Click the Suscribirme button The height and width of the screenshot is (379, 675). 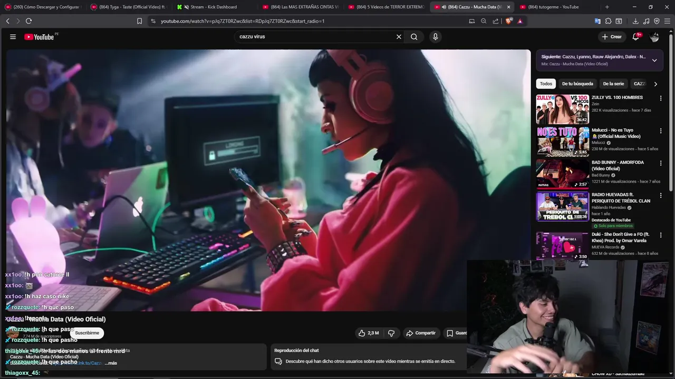[x=87, y=333]
